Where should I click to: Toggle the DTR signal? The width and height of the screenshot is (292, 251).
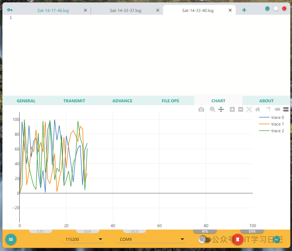coord(252,231)
